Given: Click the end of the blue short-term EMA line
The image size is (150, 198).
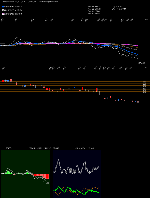Looking at the screenshot, I should (138, 54).
